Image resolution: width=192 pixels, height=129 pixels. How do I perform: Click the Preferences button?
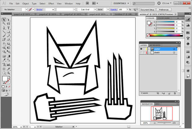(x=164, y=10)
